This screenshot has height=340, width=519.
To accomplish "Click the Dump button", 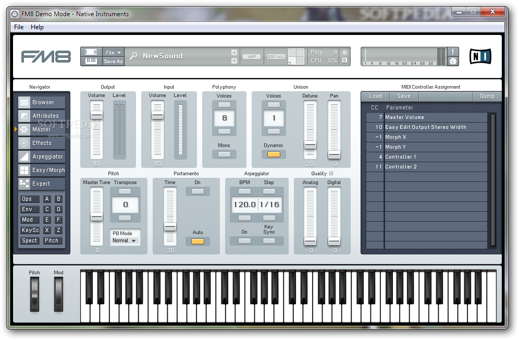I will click(x=487, y=96).
